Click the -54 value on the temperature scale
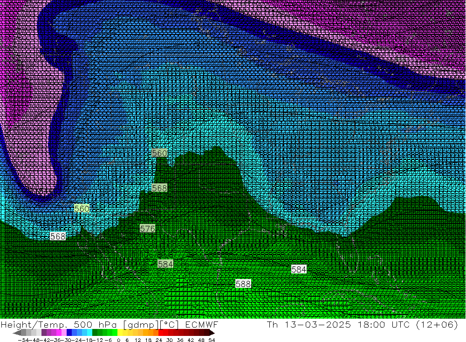This screenshot has width=466, height=342. tap(23, 340)
